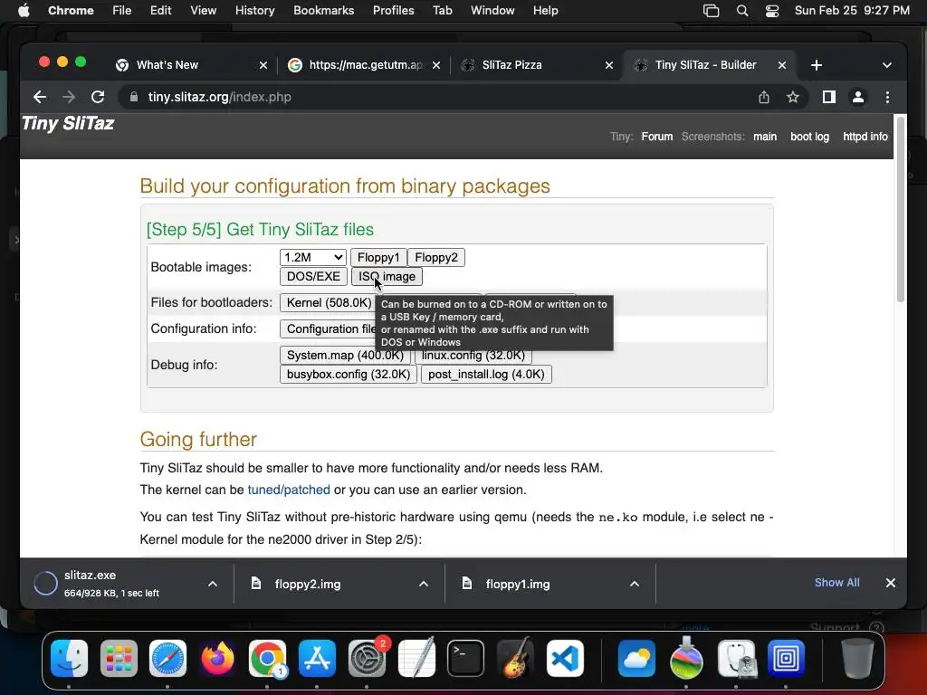Share this page using the share icon
This screenshot has width=927, height=695.
coord(764,97)
